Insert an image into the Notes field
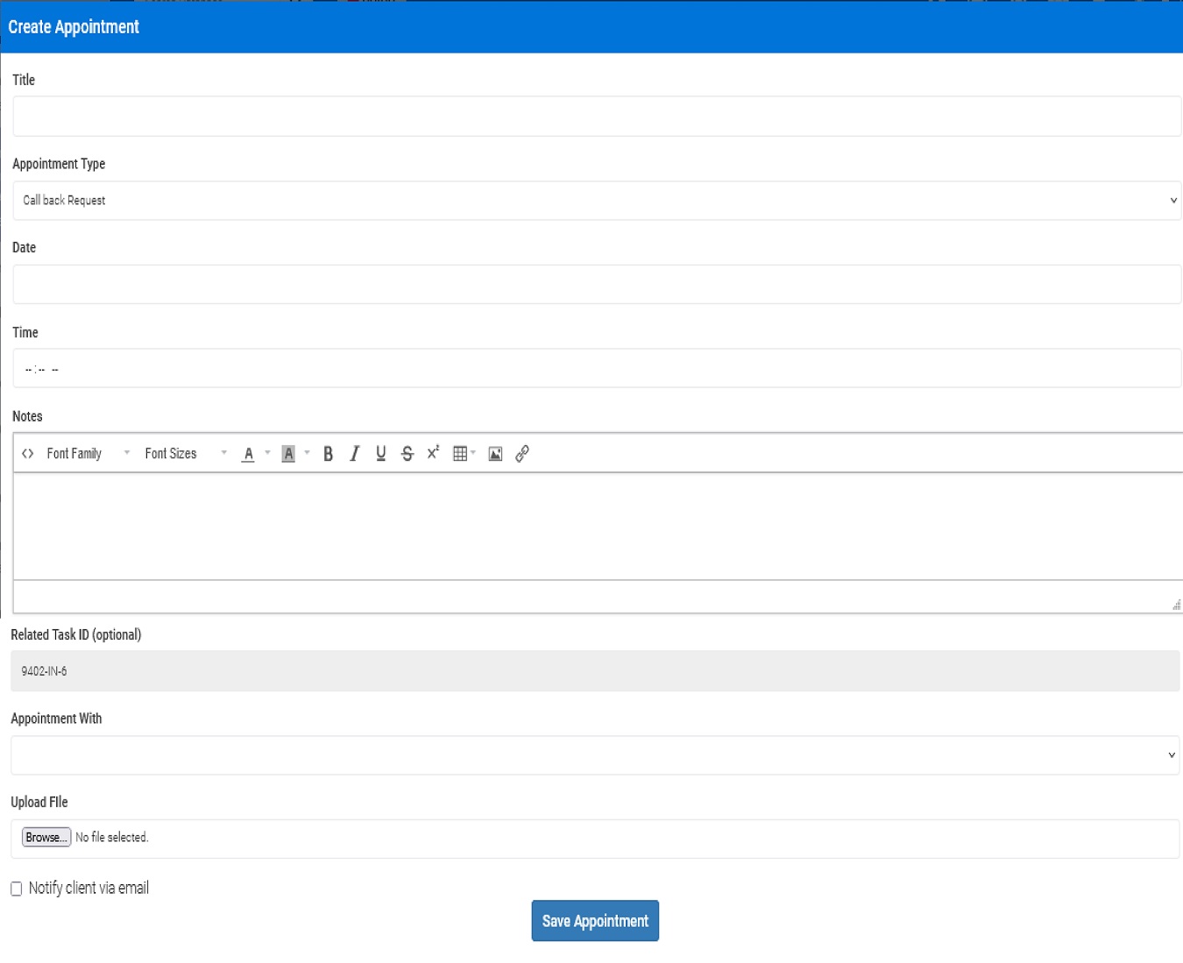 pyautogui.click(x=495, y=453)
